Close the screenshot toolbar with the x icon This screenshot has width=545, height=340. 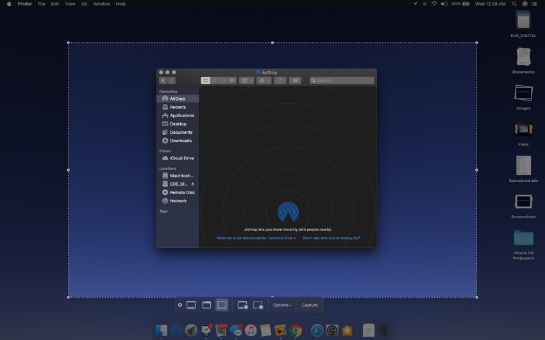[x=180, y=305]
